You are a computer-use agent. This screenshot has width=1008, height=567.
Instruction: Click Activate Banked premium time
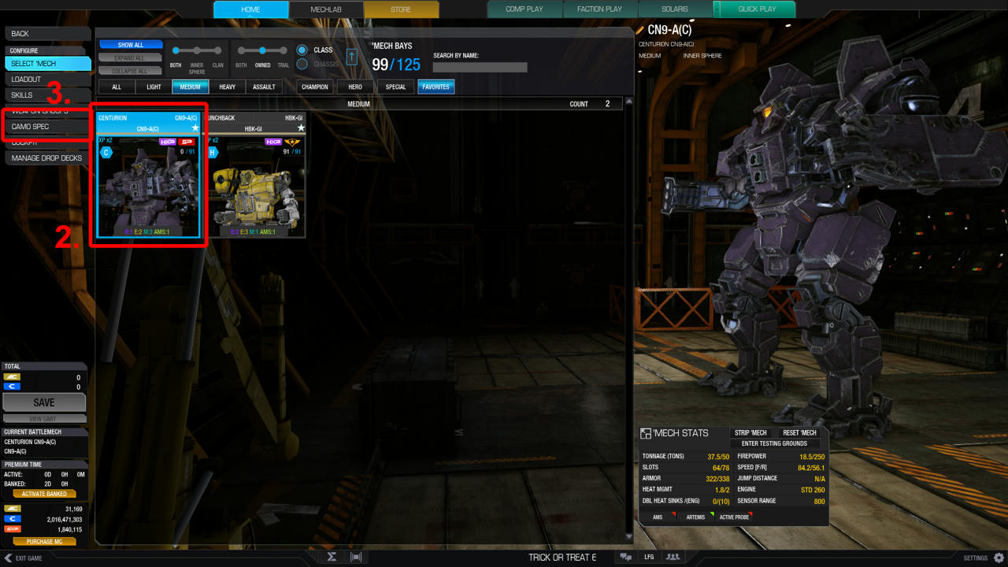click(x=44, y=494)
